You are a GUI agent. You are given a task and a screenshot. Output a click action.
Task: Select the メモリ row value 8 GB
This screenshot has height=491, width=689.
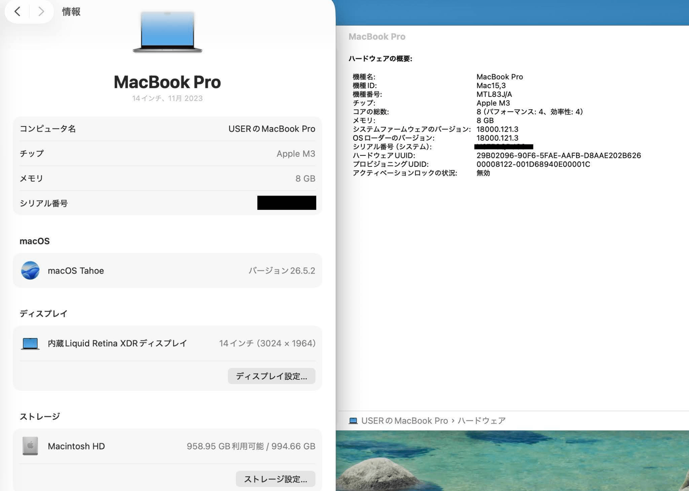point(305,178)
